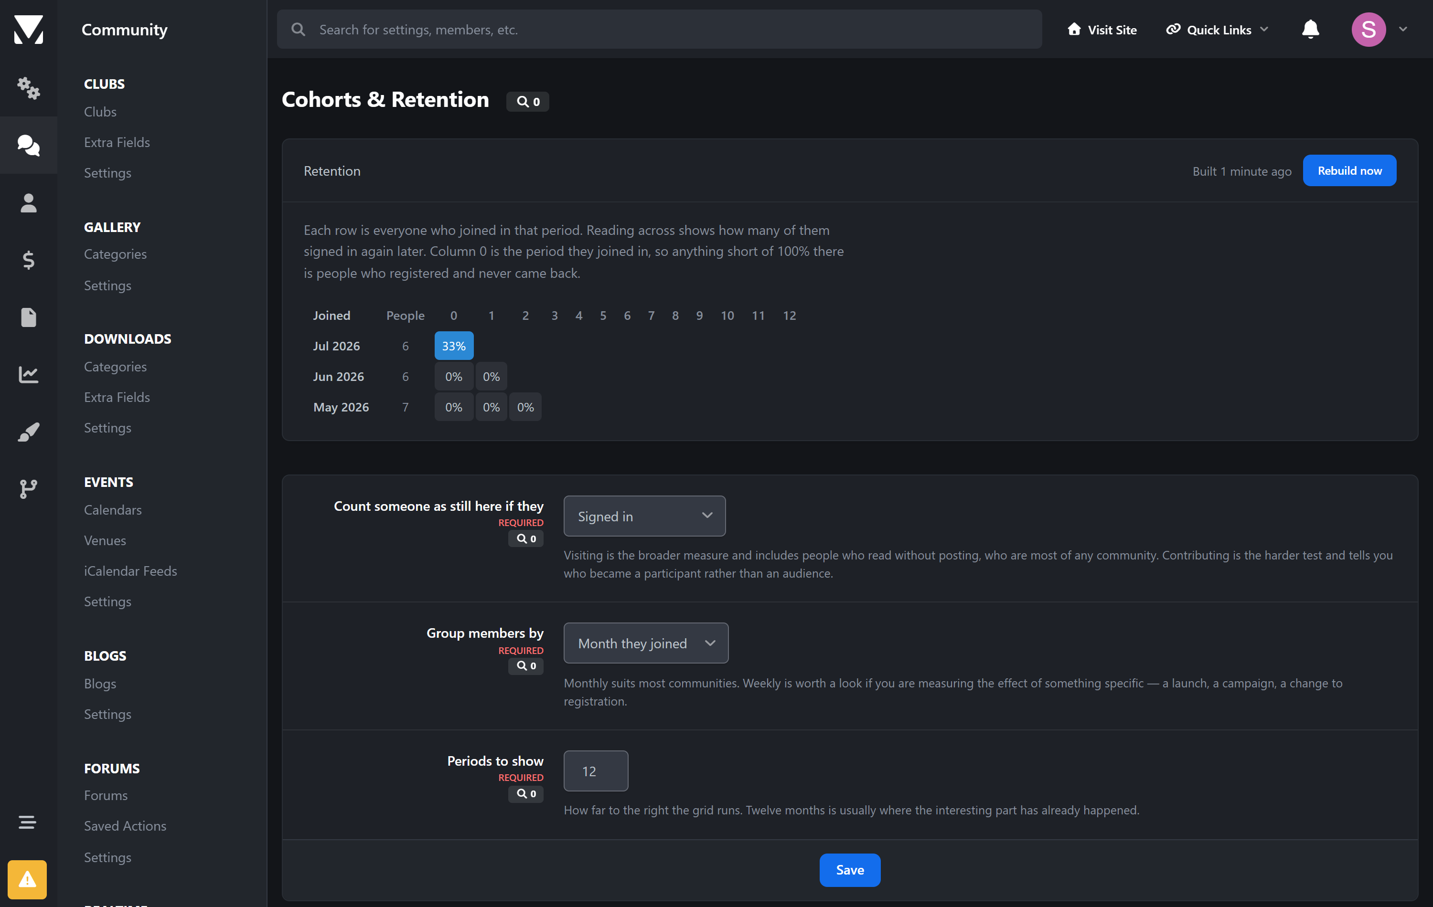Open Categories under GALLERY
The height and width of the screenshot is (907, 1433).
(x=115, y=254)
